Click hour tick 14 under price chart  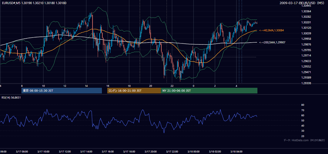[x=86, y=86]
